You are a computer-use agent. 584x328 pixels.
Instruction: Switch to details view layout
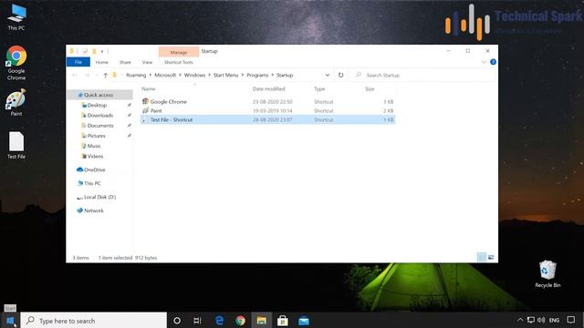pyautogui.click(x=481, y=257)
